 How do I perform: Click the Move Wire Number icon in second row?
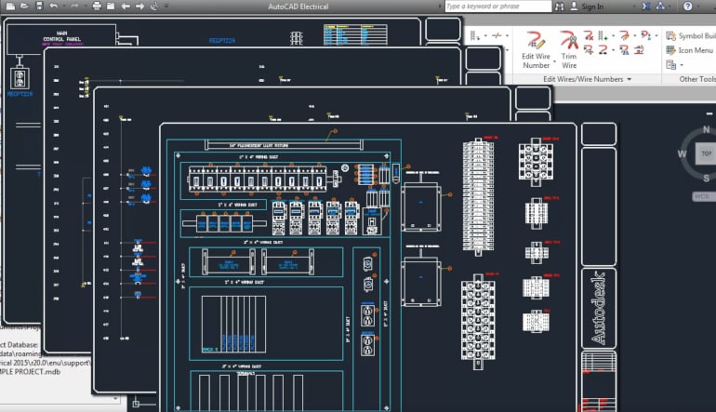(589, 49)
